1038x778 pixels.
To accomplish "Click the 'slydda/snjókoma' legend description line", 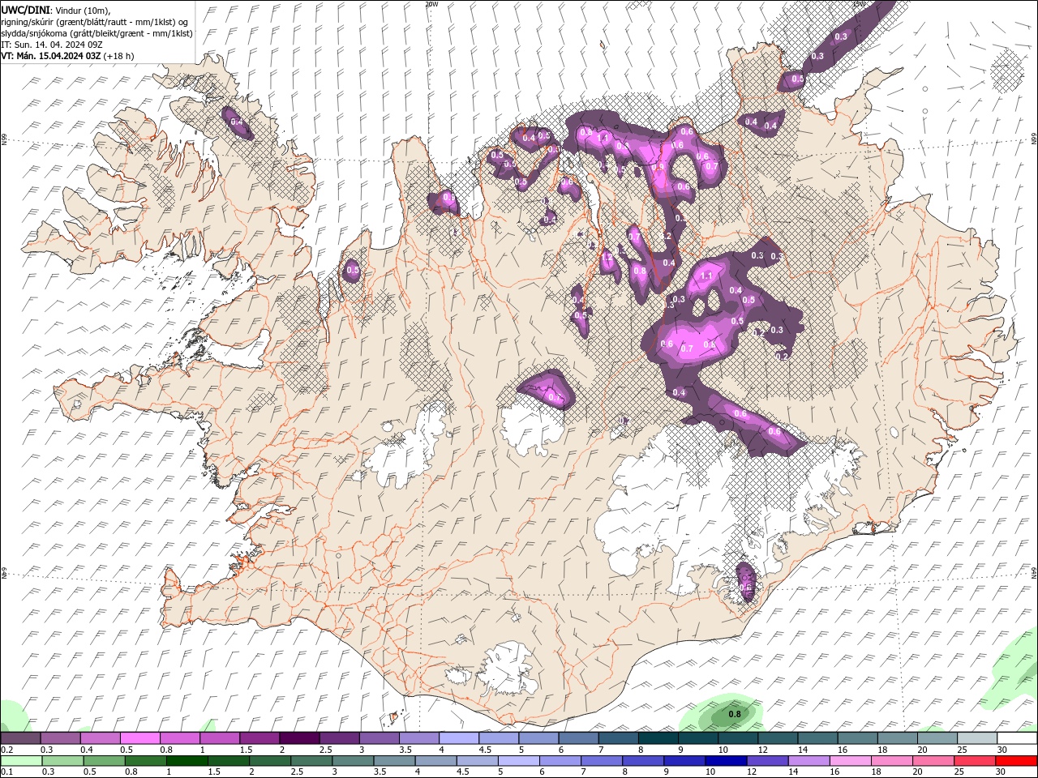I will [x=97, y=33].
